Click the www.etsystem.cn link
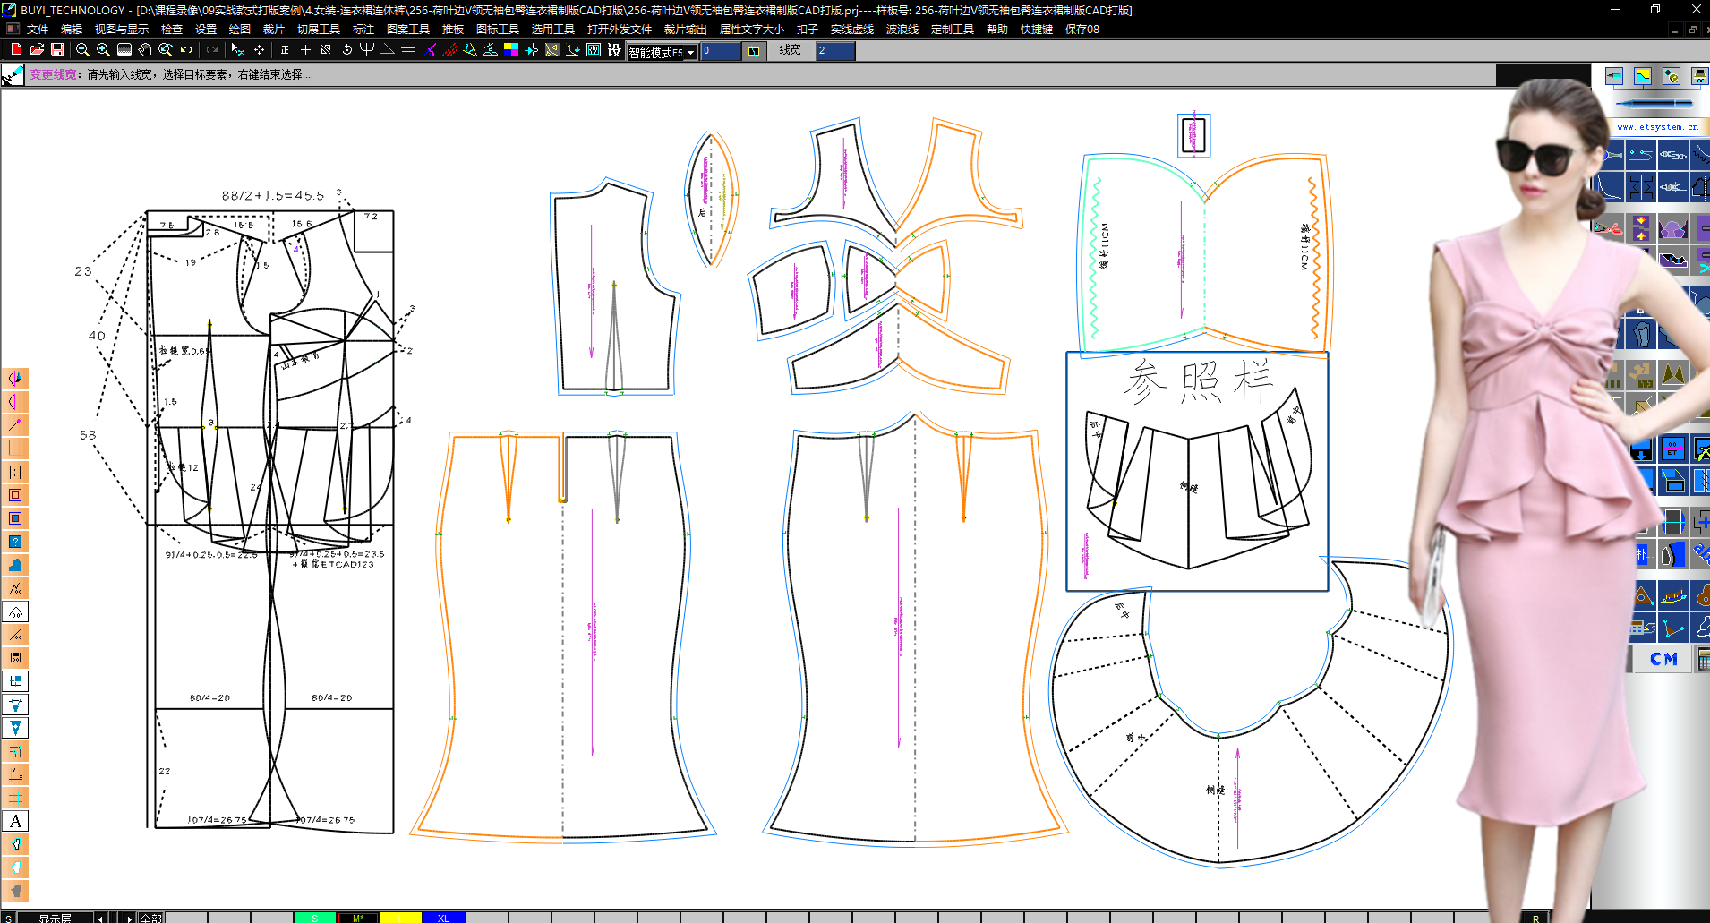 (1657, 127)
